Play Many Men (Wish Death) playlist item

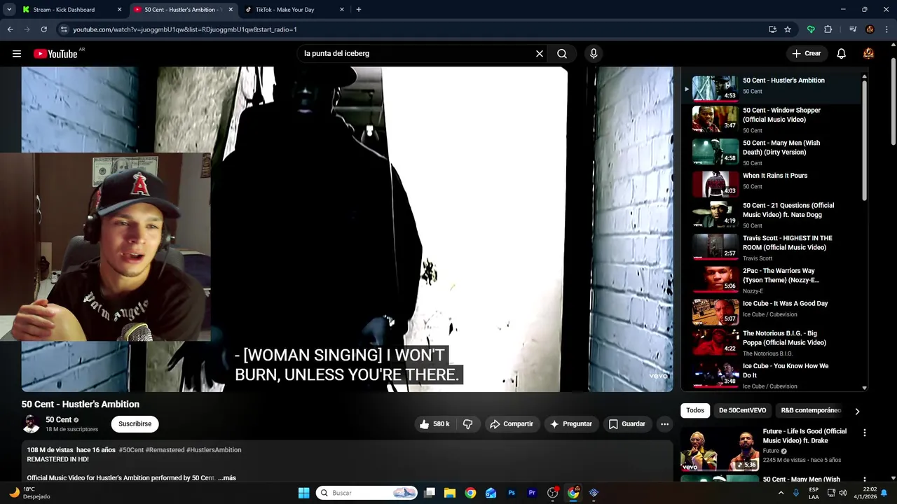point(771,152)
